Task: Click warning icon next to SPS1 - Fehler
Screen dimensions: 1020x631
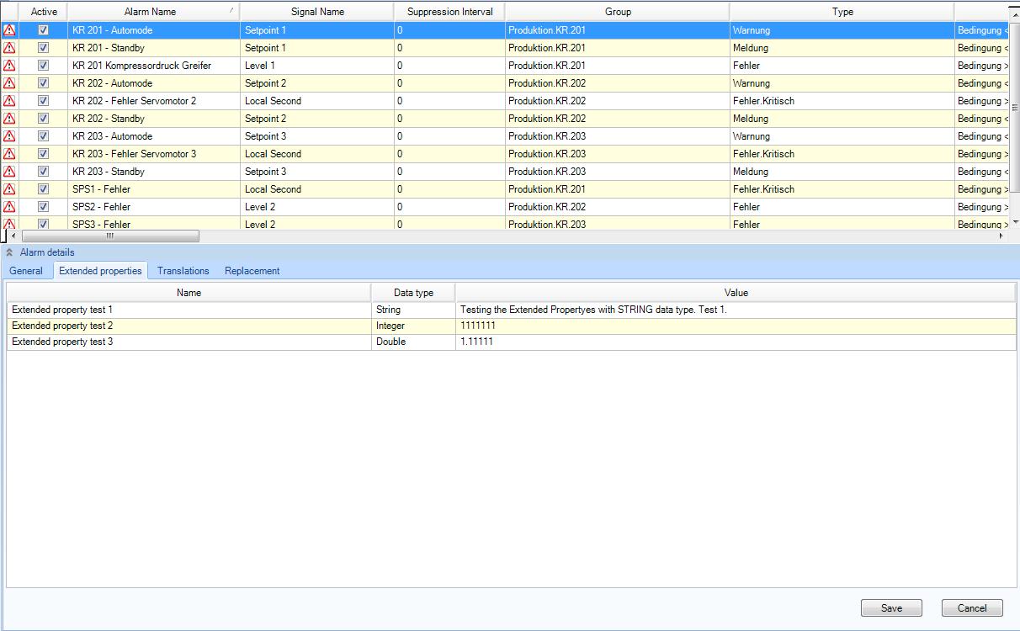Action: (x=9, y=189)
